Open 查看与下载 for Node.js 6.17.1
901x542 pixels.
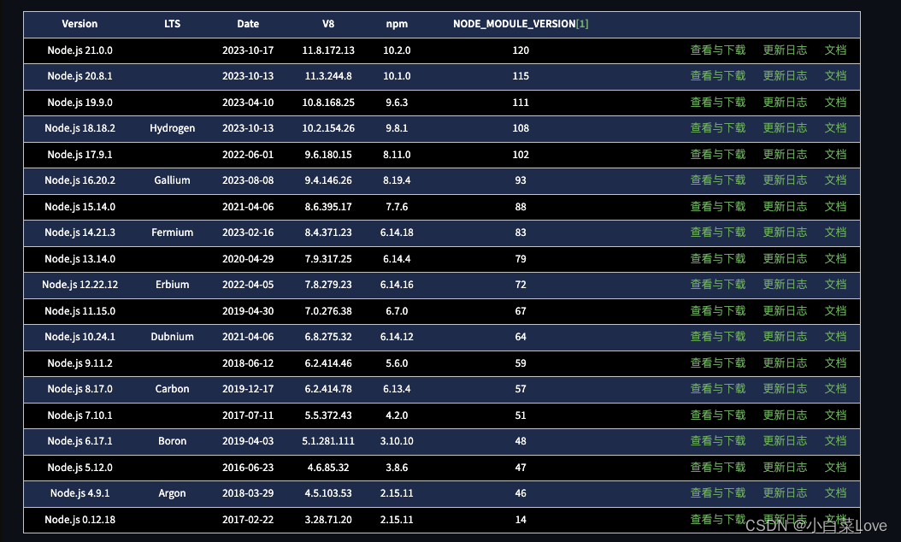[718, 441]
